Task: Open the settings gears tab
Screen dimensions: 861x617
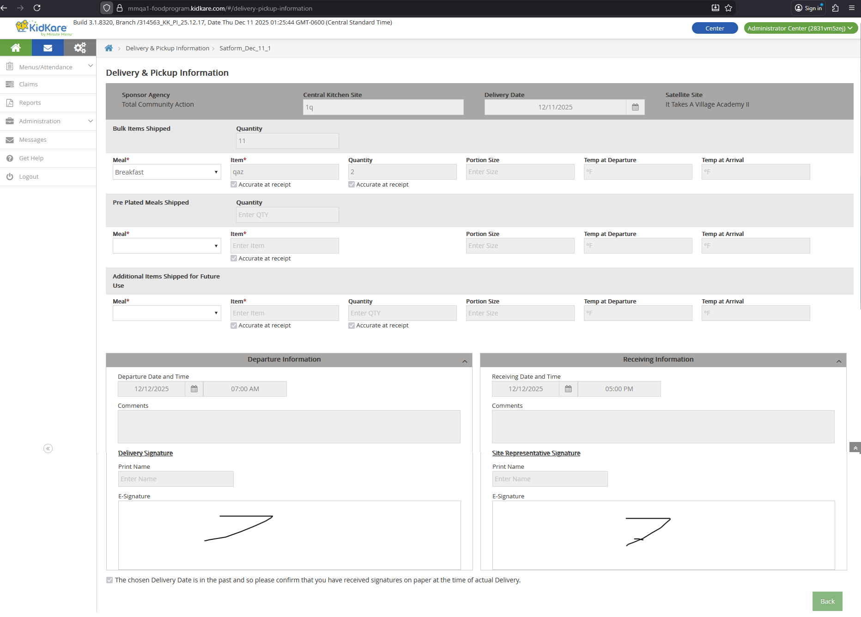Action: [x=80, y=48]
